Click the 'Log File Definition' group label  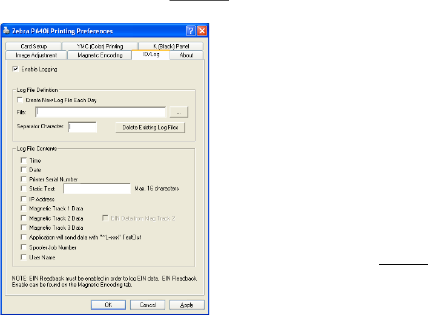click(x=37, y=90)
